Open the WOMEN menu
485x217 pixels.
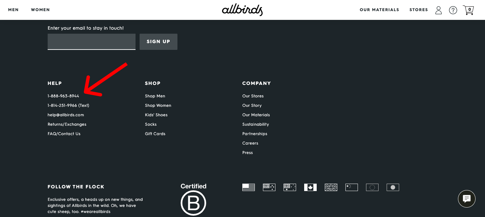point(40,10)
